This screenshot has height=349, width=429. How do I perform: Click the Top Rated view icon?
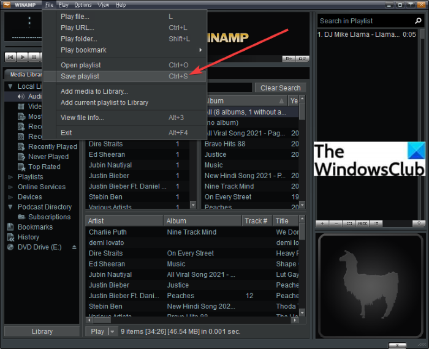(21, 167)
